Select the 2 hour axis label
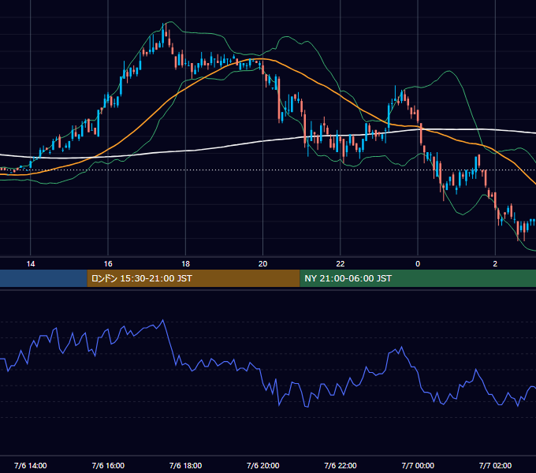This screenshot has width=536, height=473. tap(495, 264)
